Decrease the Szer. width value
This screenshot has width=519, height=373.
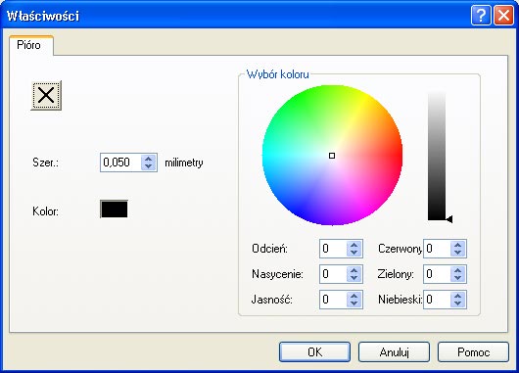point(148,166)
